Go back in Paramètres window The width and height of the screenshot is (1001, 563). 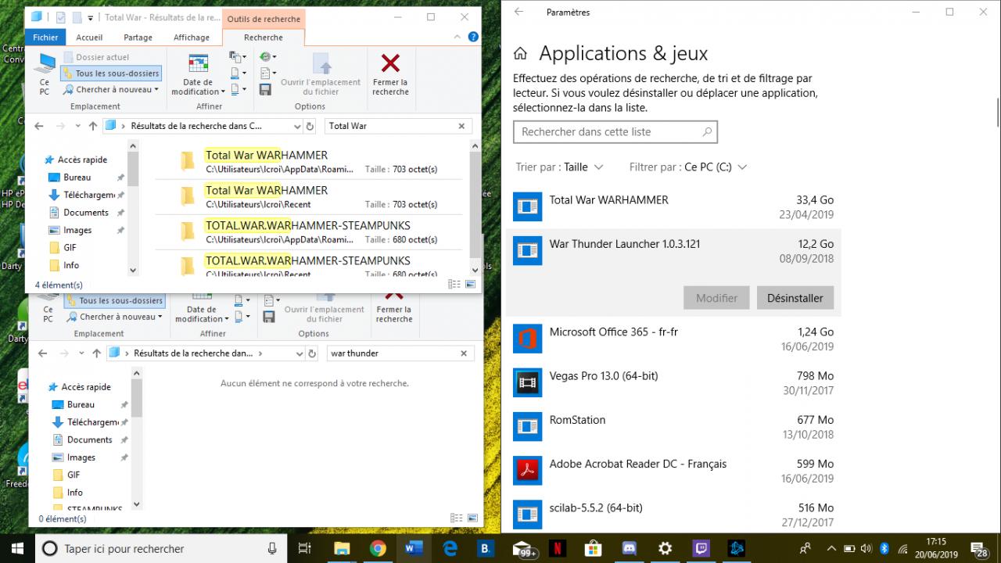point(518,12)
